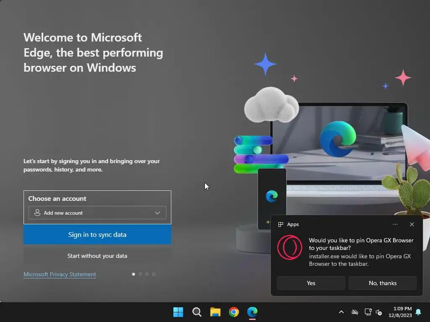Choose Yes to pin Opera GX

[x=311, y=283]
